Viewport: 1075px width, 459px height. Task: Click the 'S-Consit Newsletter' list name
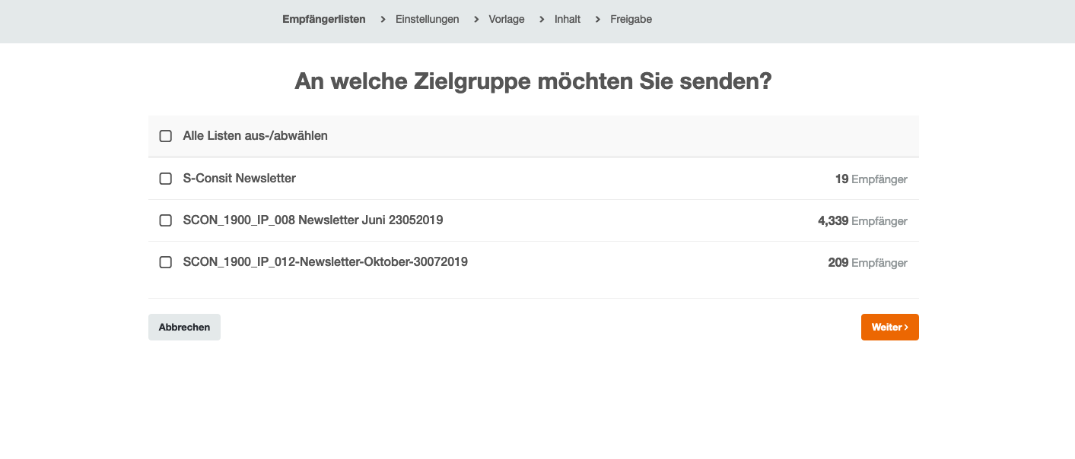pos(239,179)
